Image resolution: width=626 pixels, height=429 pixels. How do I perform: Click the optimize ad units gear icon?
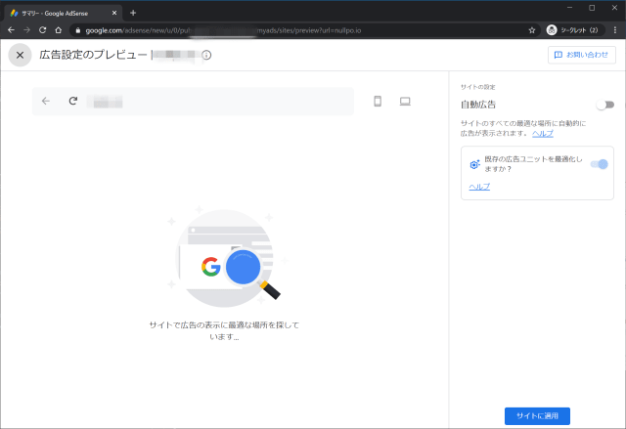pyautogui.click(x=474, y=164)
